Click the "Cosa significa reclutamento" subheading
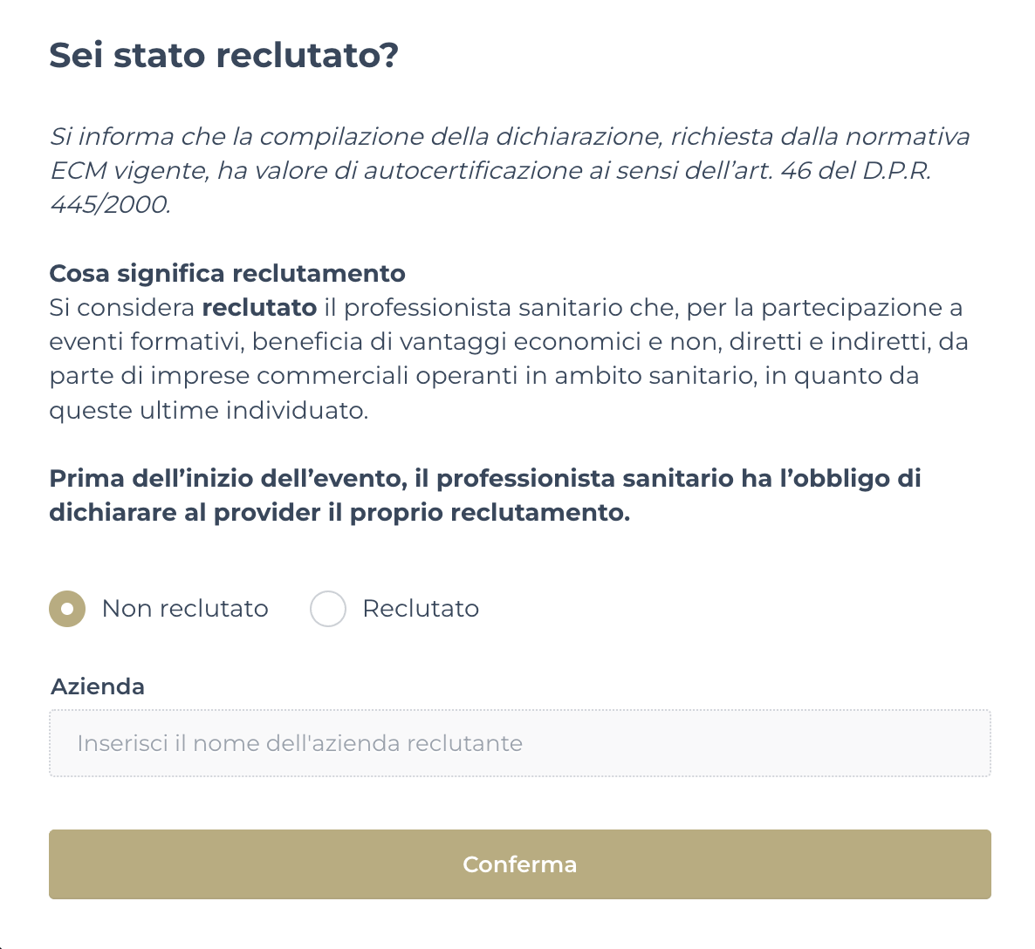1035x949 pixels. [x=227, y=274]
